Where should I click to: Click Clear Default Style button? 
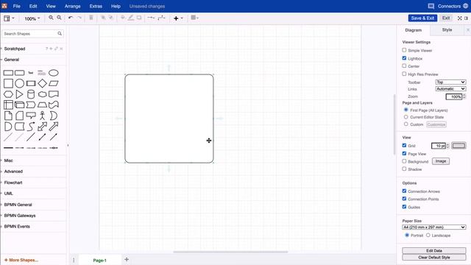pos(434,258)
